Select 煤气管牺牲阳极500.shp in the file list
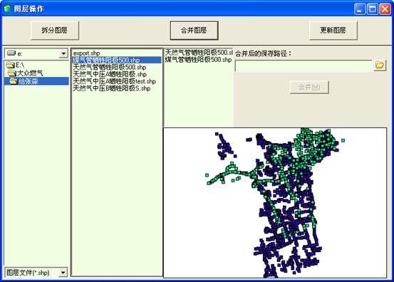The image size is (394, 282). tap(117, 60)
